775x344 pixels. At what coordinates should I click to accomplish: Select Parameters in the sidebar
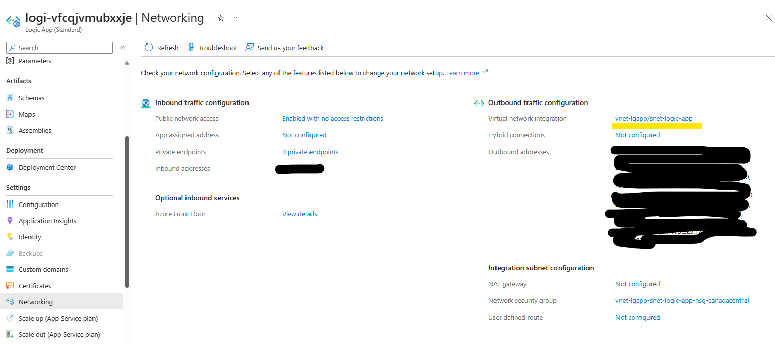(x=35, y=61)
